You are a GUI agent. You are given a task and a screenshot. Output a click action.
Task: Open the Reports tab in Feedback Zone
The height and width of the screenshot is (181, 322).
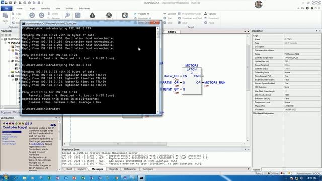click(114, 169)
